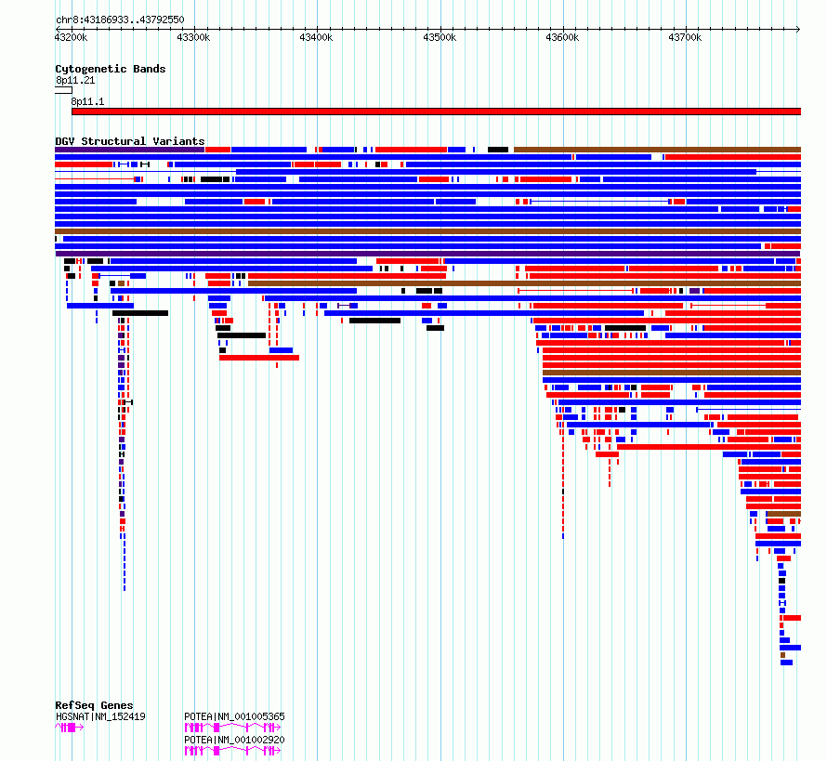The height and width of the screenshot is (761, 827).
Task: Select the white 8p11.21 band box
Action: click(63, 90)
